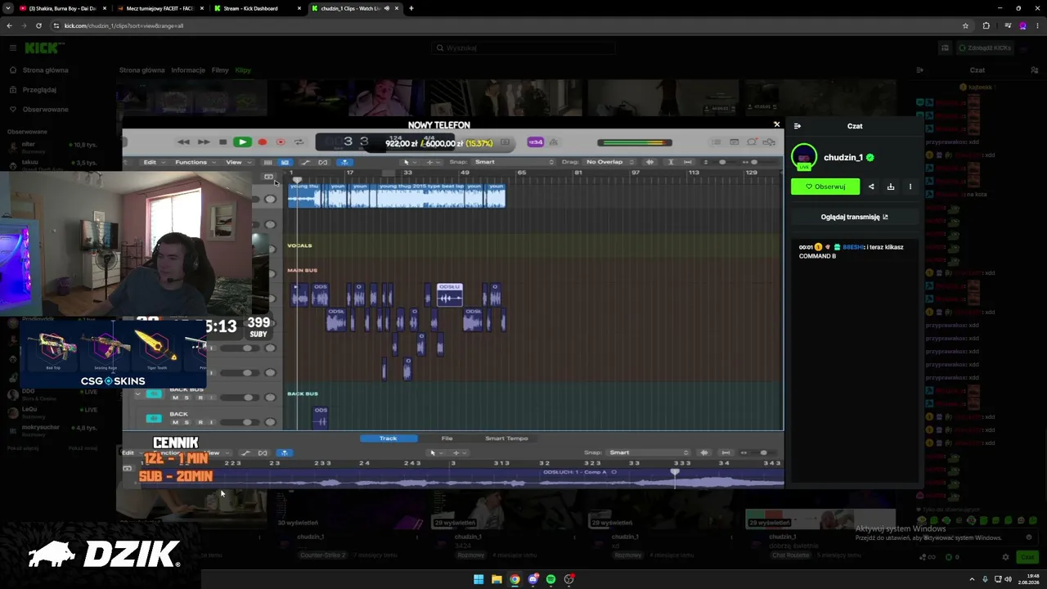Open the View menu in the tracks area

pos(236,162)
